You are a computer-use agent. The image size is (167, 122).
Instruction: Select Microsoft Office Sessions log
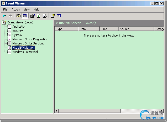[x=28, y=43]
